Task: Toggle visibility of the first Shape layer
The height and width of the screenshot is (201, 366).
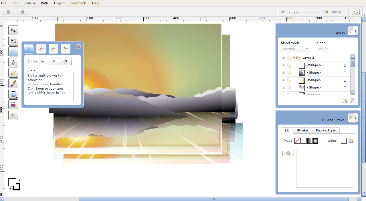Action: pos(283,65)
